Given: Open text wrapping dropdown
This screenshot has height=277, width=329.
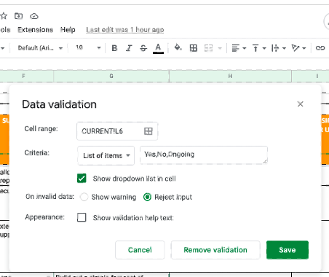Looking at the screenshot, I should tap(279, 48).
